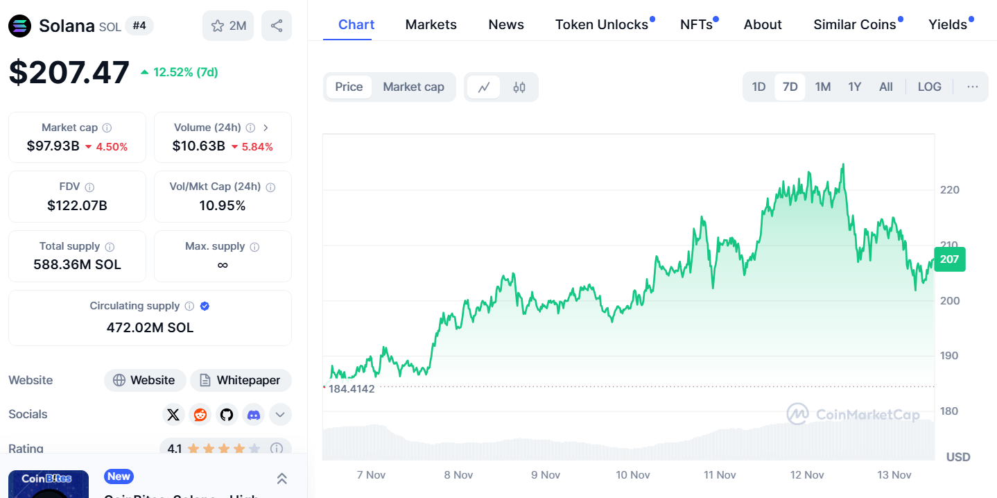Screen dimensions: 997x498
Task: Switch to candlestick chart view
Action: [x=519, y=87]
